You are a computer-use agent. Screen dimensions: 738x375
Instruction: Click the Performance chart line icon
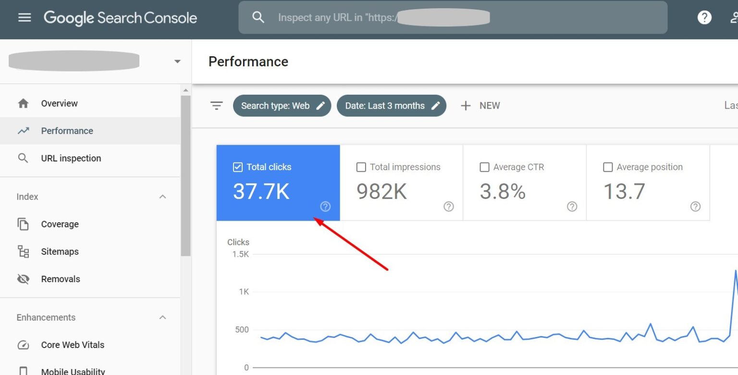(x=23, y=130)
